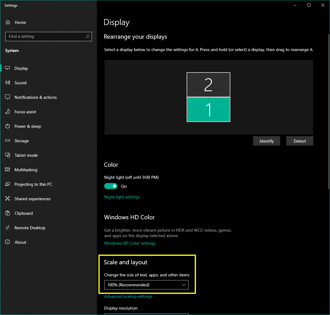This screenshot has height=315, width=330.
Task: Open Remote Desktop settings from sidebar
Action: point(7,227)
